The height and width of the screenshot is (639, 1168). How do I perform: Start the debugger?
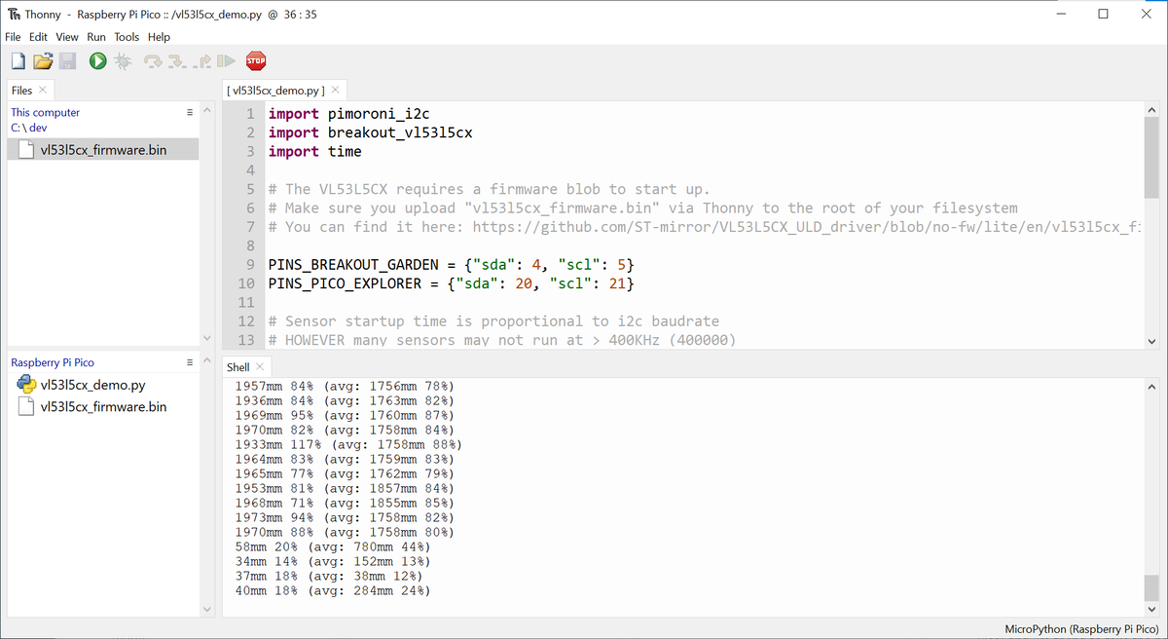pyautogui.click(x=123, y=59)
